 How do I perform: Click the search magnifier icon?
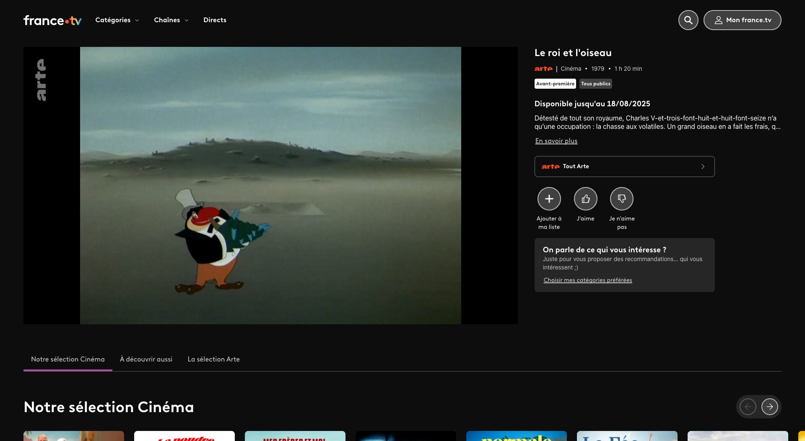click(688, 20)
